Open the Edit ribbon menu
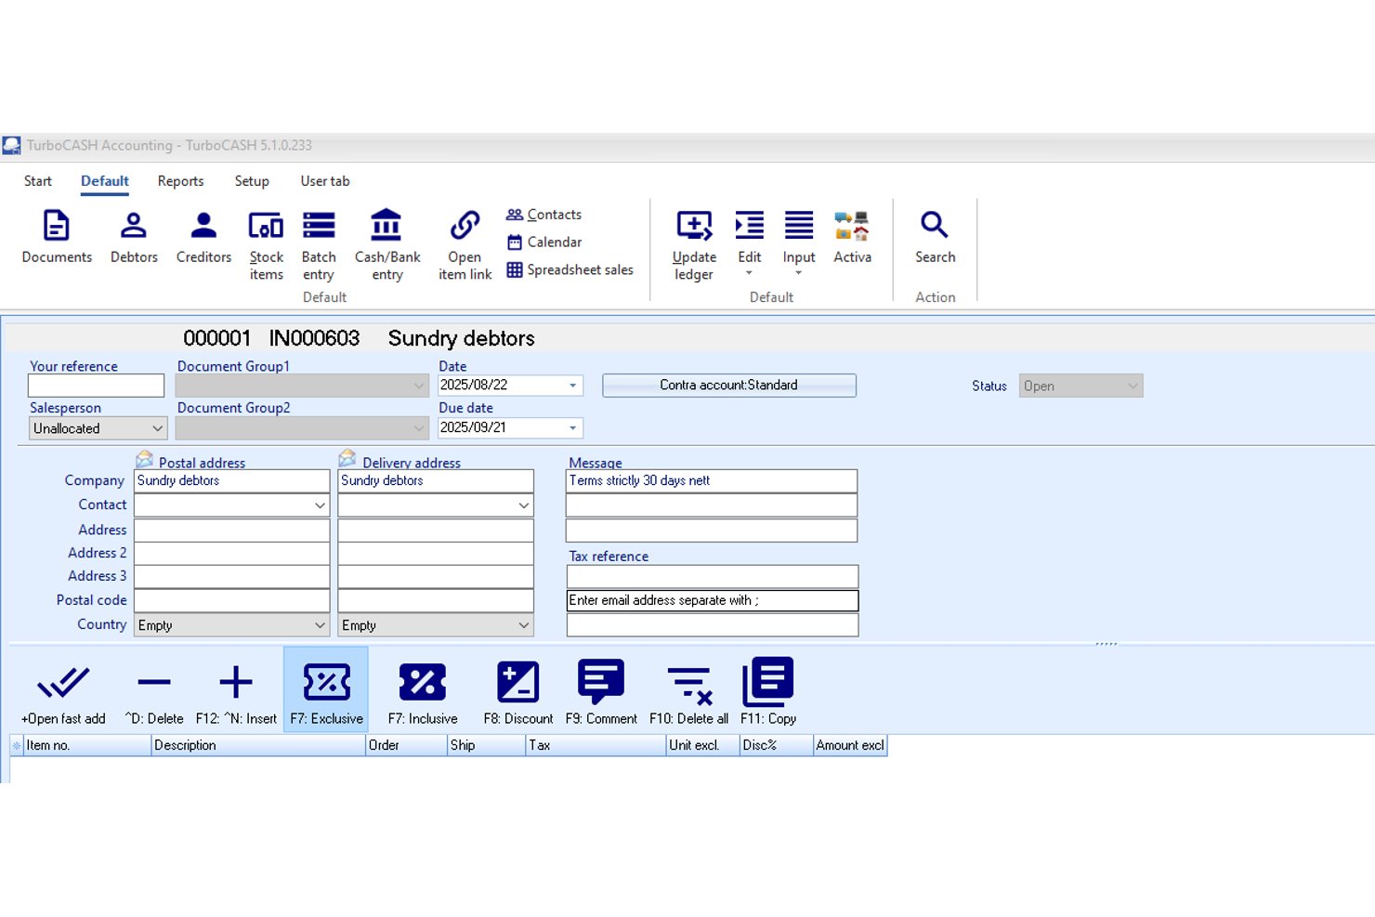 point(749,242)
